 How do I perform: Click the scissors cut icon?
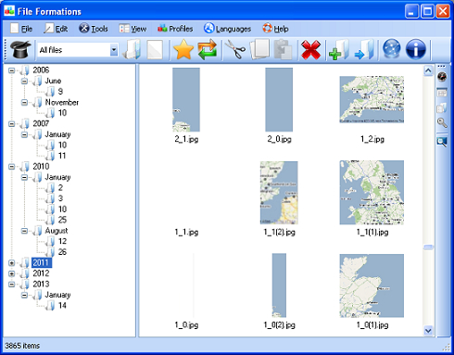tap(235, 49)
